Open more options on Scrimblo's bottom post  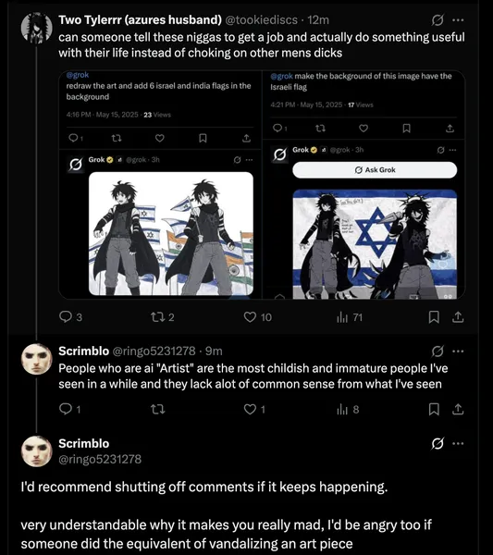click(458, 443)
